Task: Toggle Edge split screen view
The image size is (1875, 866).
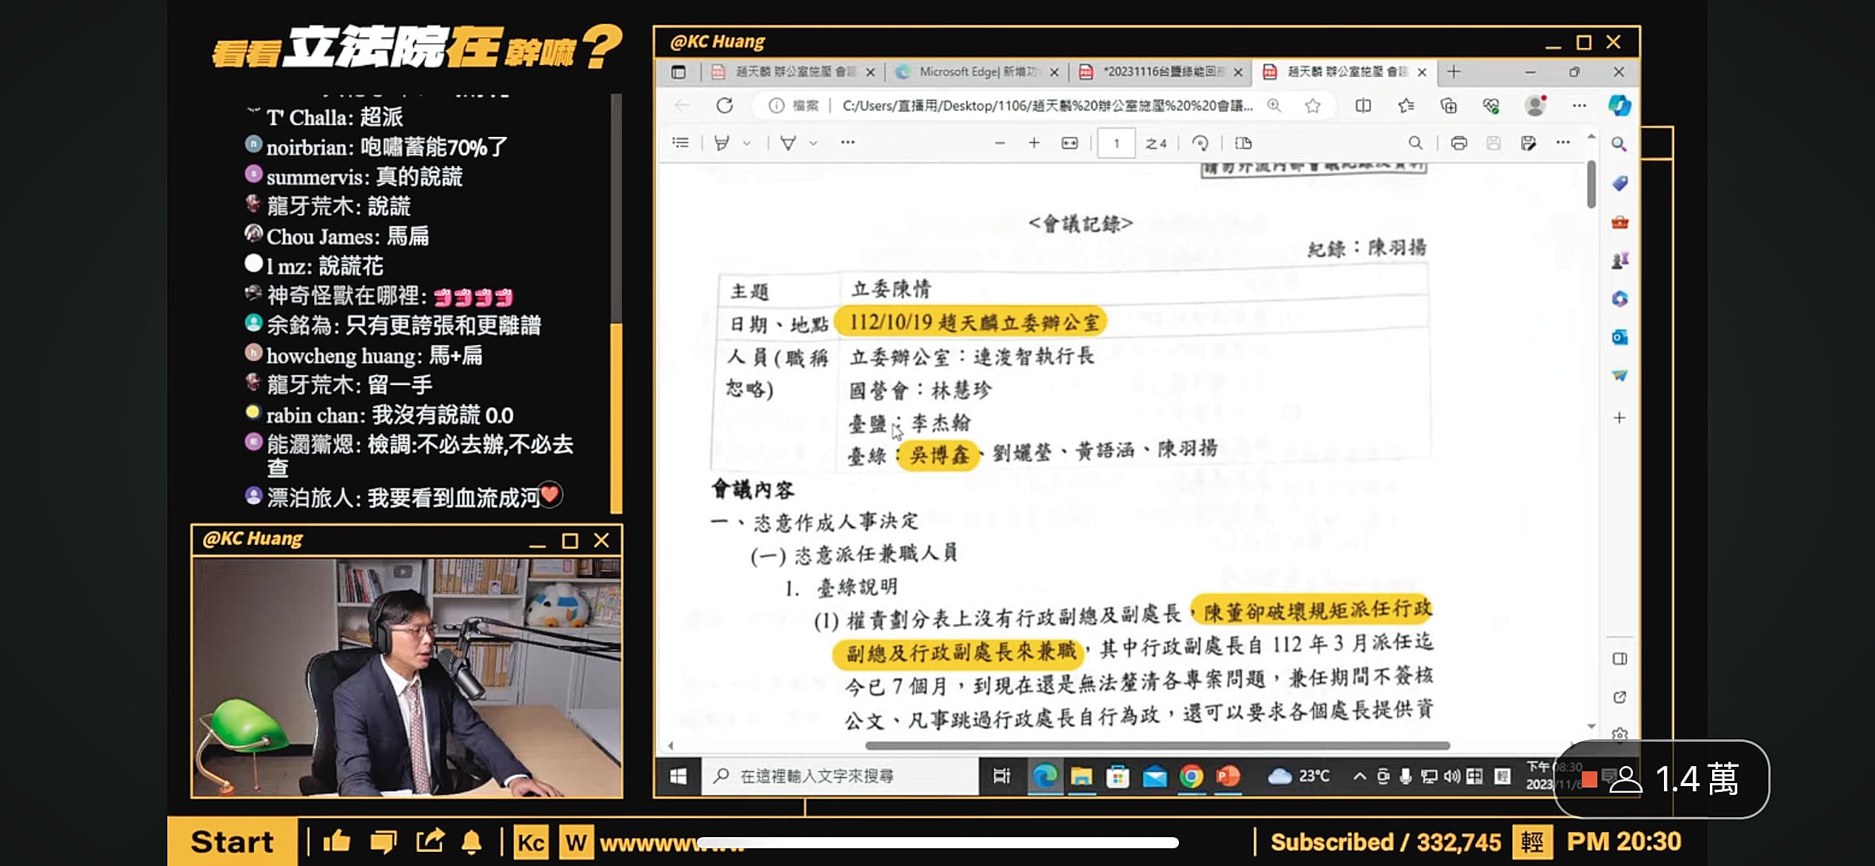Action: click(x=1363, y=105)
